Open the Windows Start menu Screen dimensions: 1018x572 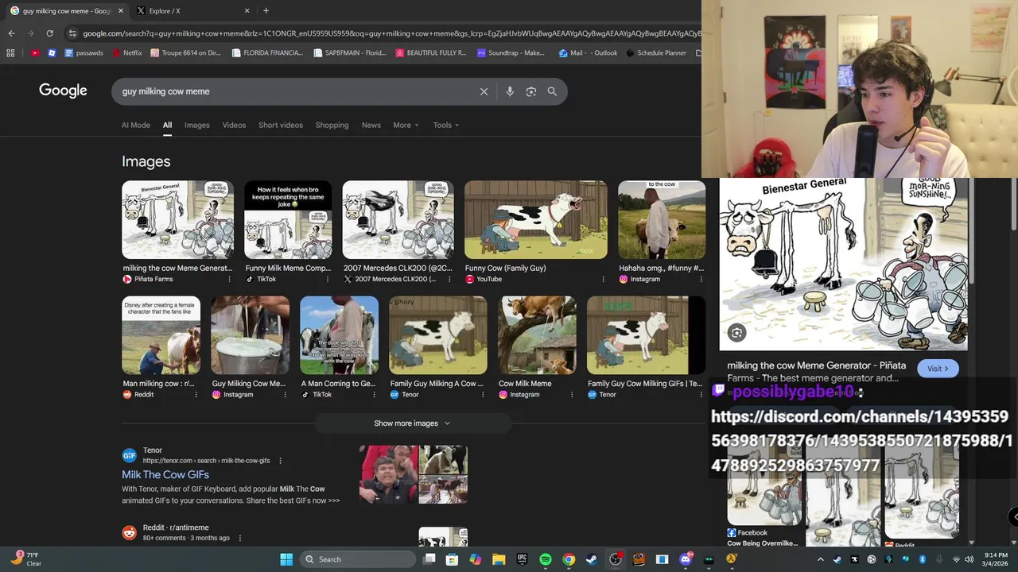(286, 559)
